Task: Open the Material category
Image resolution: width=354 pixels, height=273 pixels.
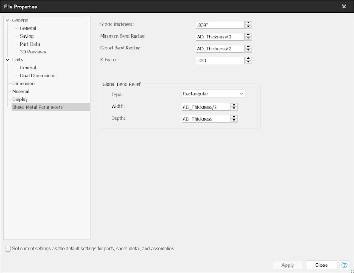Action: [21, 91]
